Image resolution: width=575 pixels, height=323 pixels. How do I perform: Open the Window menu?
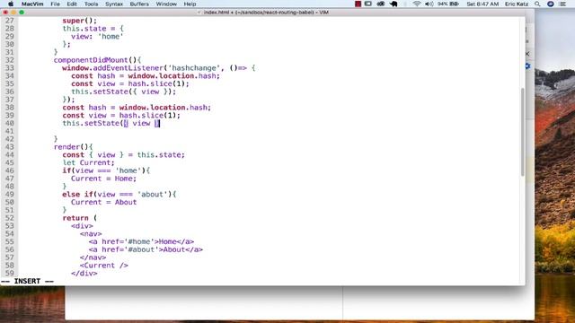pyautogui.click(x=166, y=4)
